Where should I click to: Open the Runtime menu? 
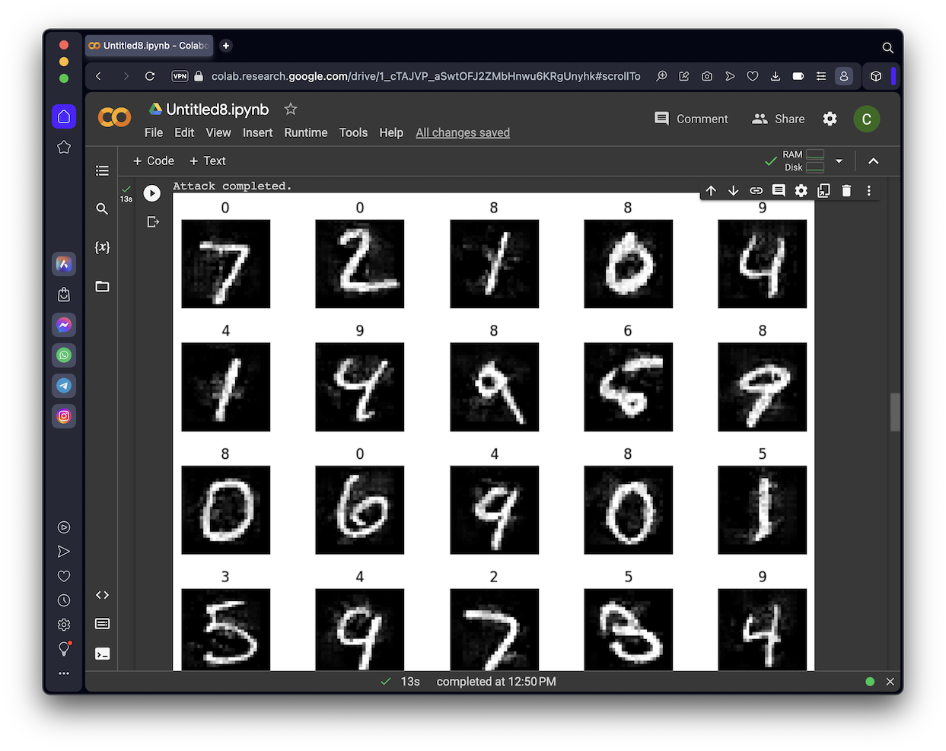[x=305, y=132]
